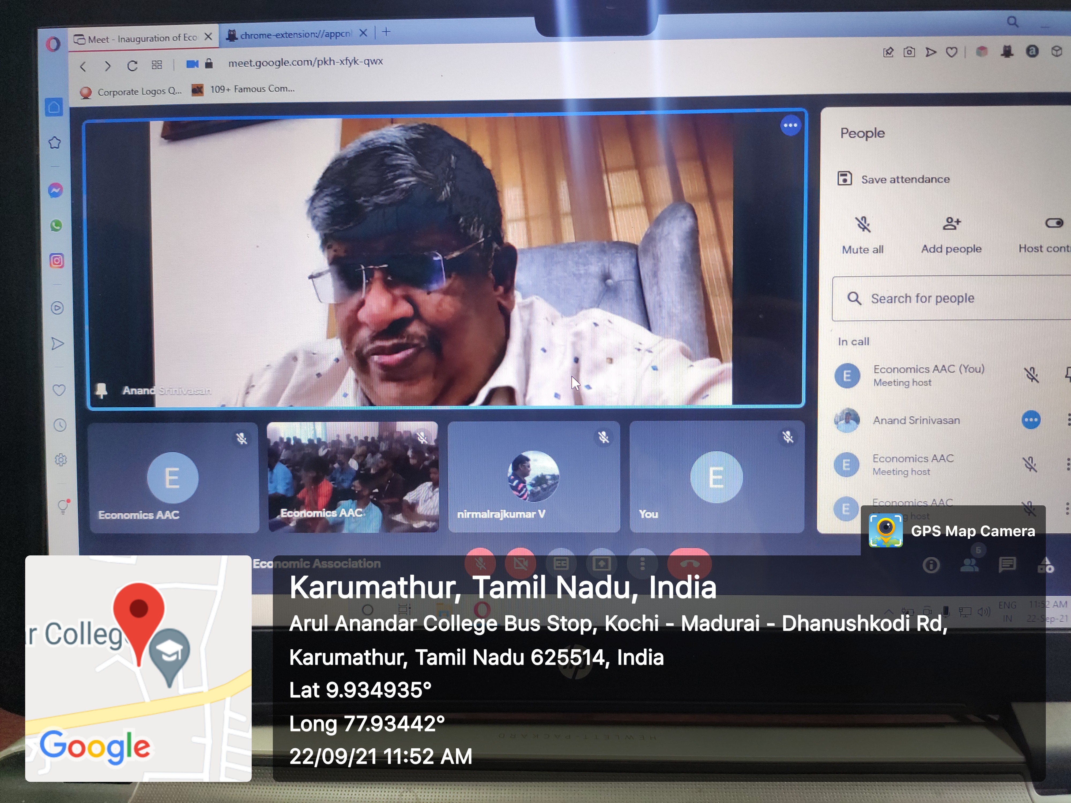Open the Corporate Logos Q... bookmark
This screenshot has height=803, width=1071.
[x=131, y=92]
